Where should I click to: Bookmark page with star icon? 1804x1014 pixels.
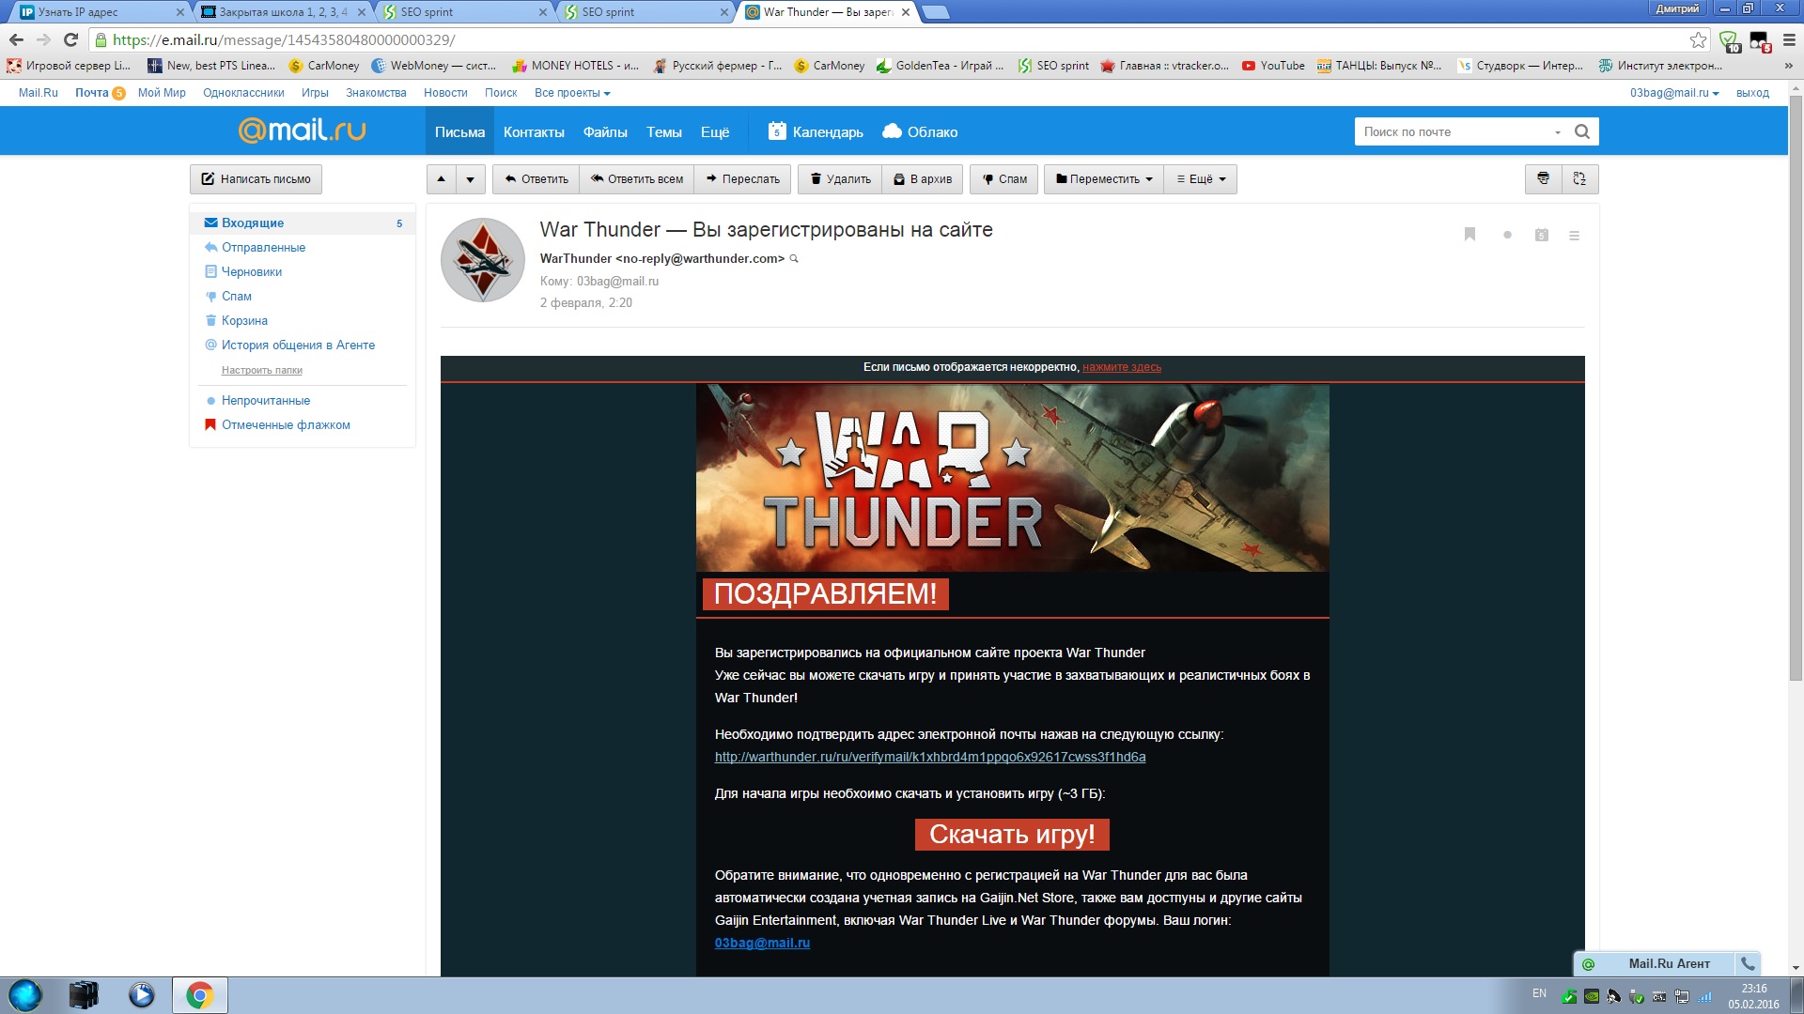(1698, 39)
